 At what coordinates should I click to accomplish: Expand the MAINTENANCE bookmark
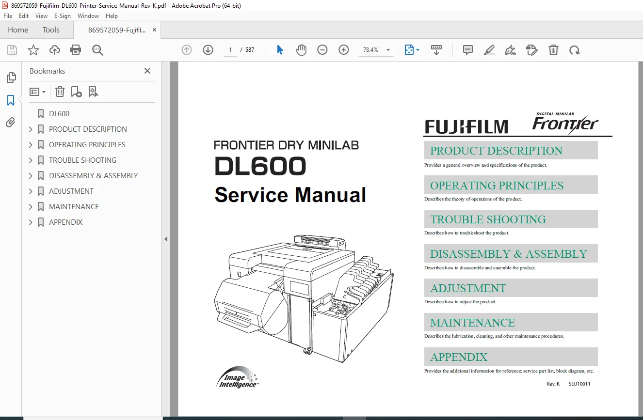(31, 207)
